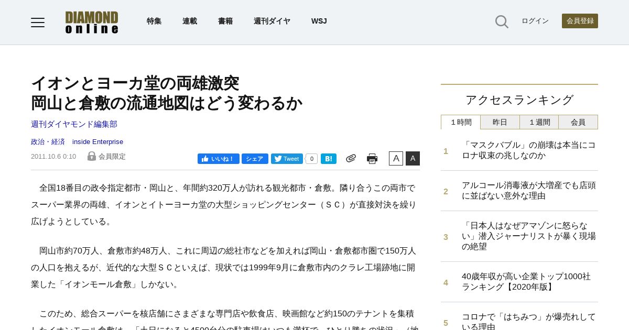Open ranking article コロナで「はちみつ」が爆売れ
629x330 pixels.
coord(529,321)
